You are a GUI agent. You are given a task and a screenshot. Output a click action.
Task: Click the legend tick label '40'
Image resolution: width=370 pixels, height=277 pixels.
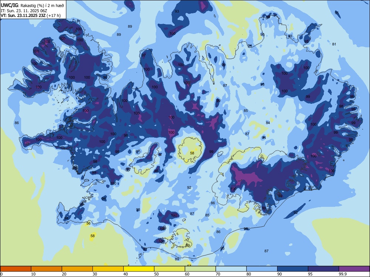pos(125,274)
